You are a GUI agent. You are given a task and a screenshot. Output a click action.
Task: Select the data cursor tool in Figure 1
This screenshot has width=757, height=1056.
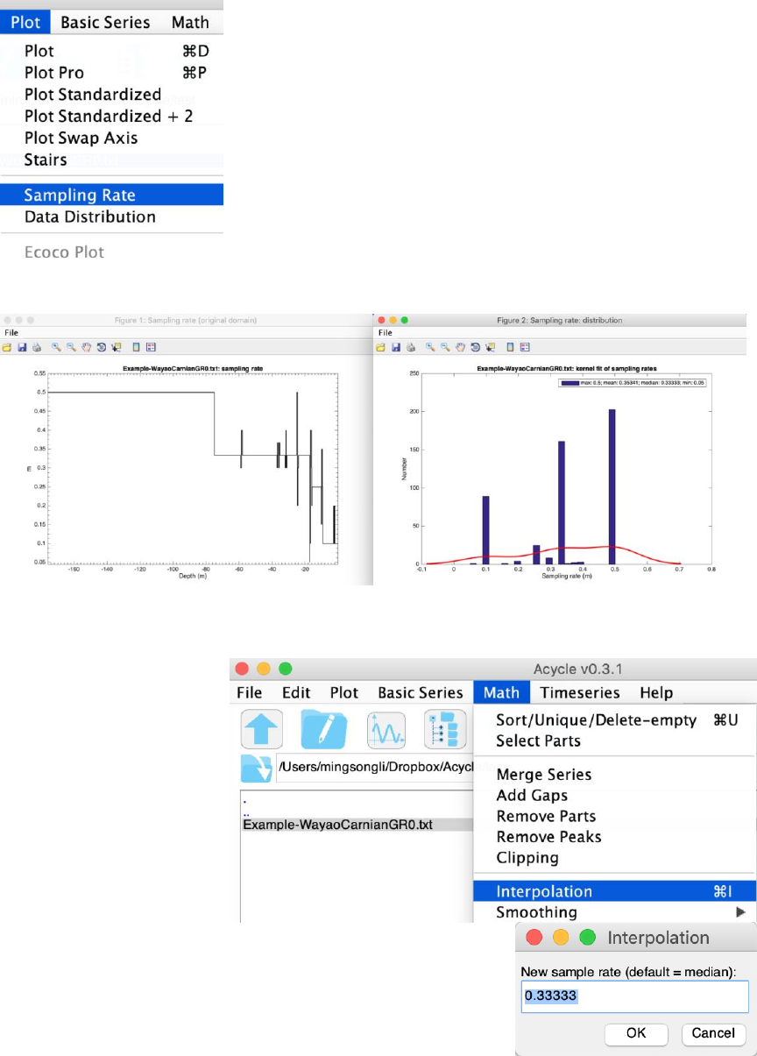click(x=117, y=347)
